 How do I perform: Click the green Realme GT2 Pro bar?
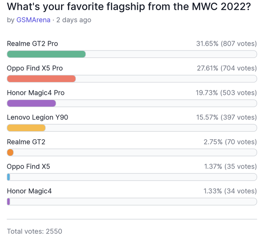46,54
